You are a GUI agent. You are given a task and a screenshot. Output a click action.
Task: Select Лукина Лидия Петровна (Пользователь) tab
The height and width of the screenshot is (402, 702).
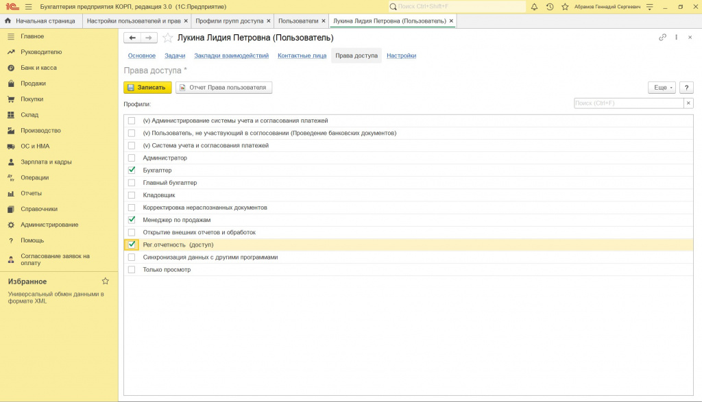coord(389,21)
